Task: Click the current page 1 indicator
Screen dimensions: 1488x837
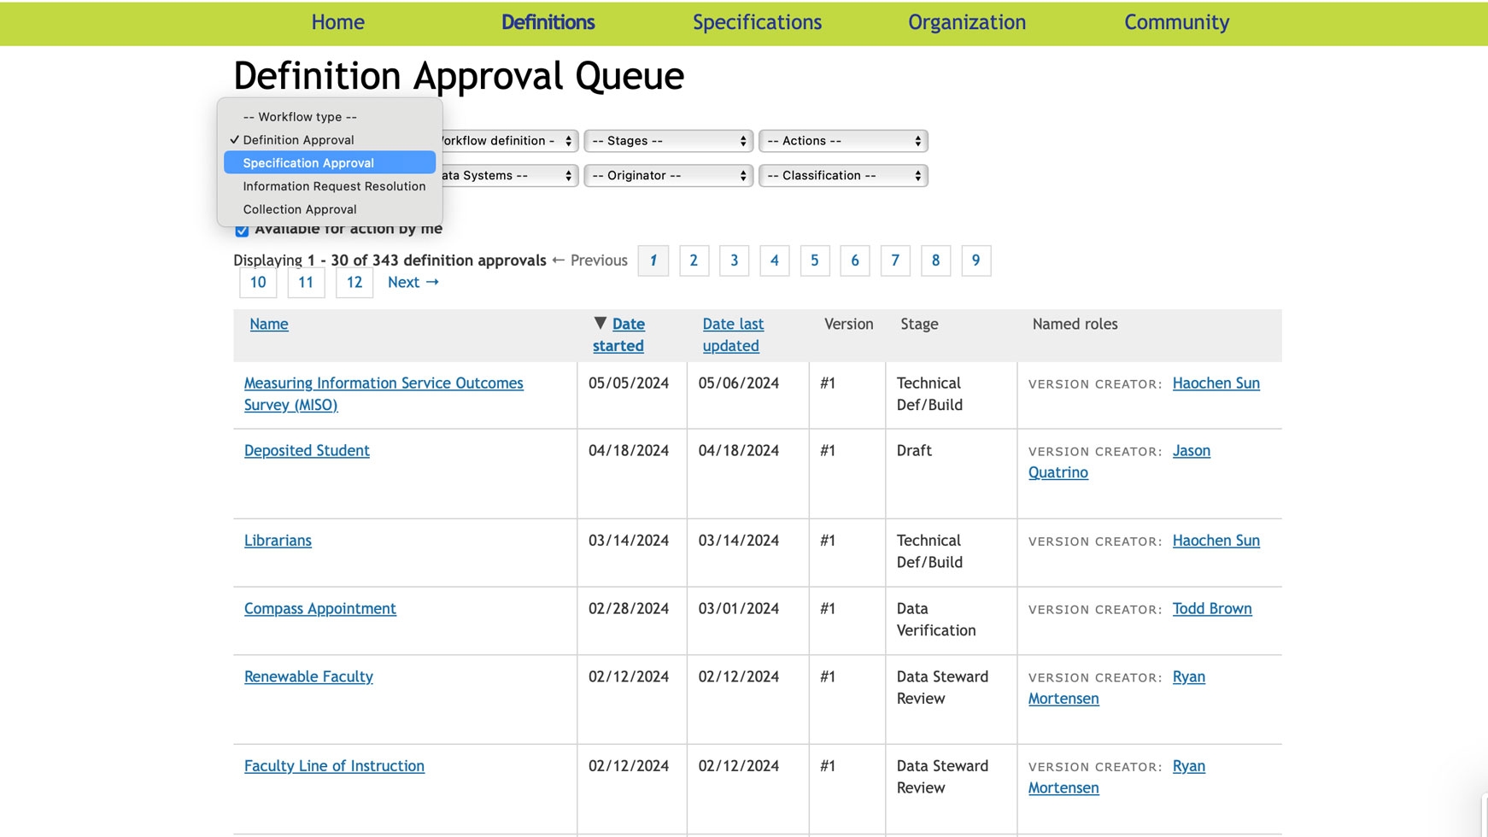Action: coord(653,260)
